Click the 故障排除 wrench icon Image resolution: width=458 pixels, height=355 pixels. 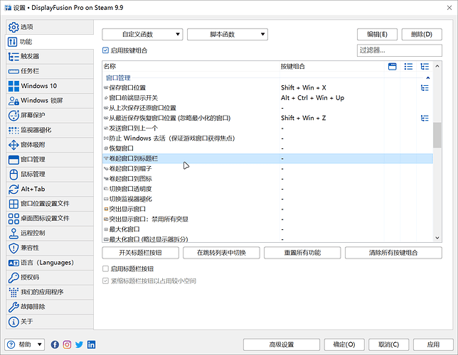pos(14,307)
